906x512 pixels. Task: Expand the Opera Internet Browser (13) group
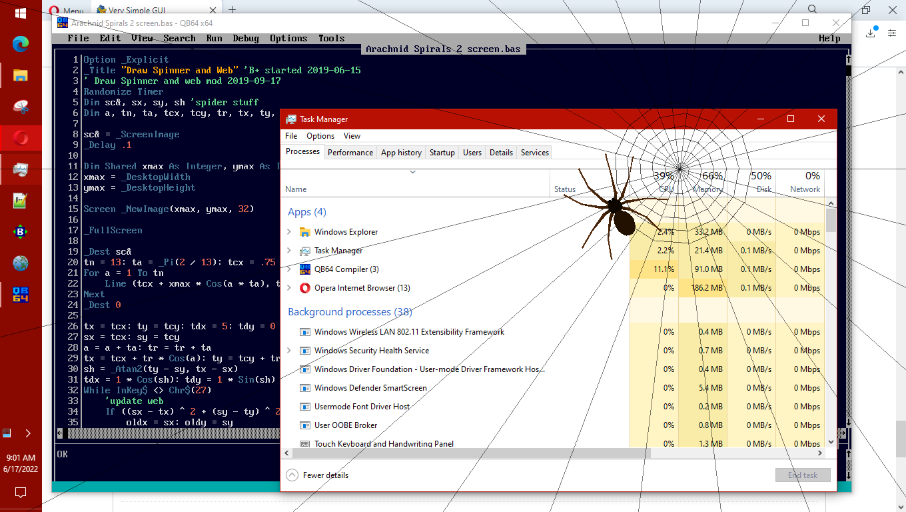point(289,288)
